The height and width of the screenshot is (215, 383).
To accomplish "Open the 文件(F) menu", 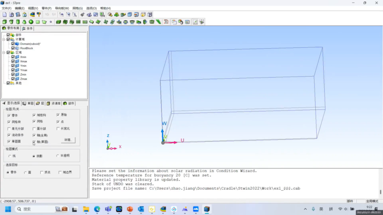I will (6, 8).
